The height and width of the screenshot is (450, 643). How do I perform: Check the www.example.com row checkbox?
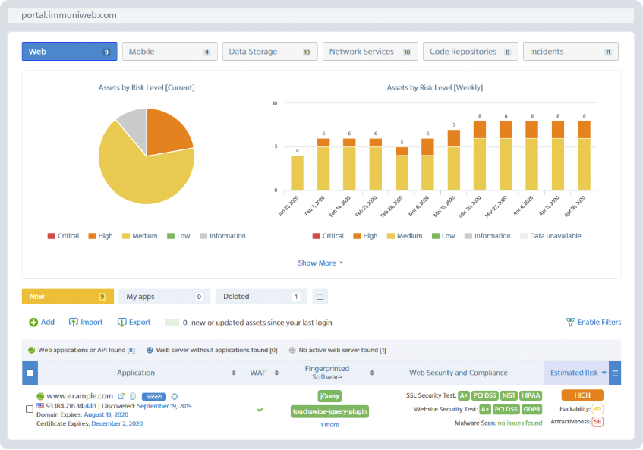tap(30, 409)
